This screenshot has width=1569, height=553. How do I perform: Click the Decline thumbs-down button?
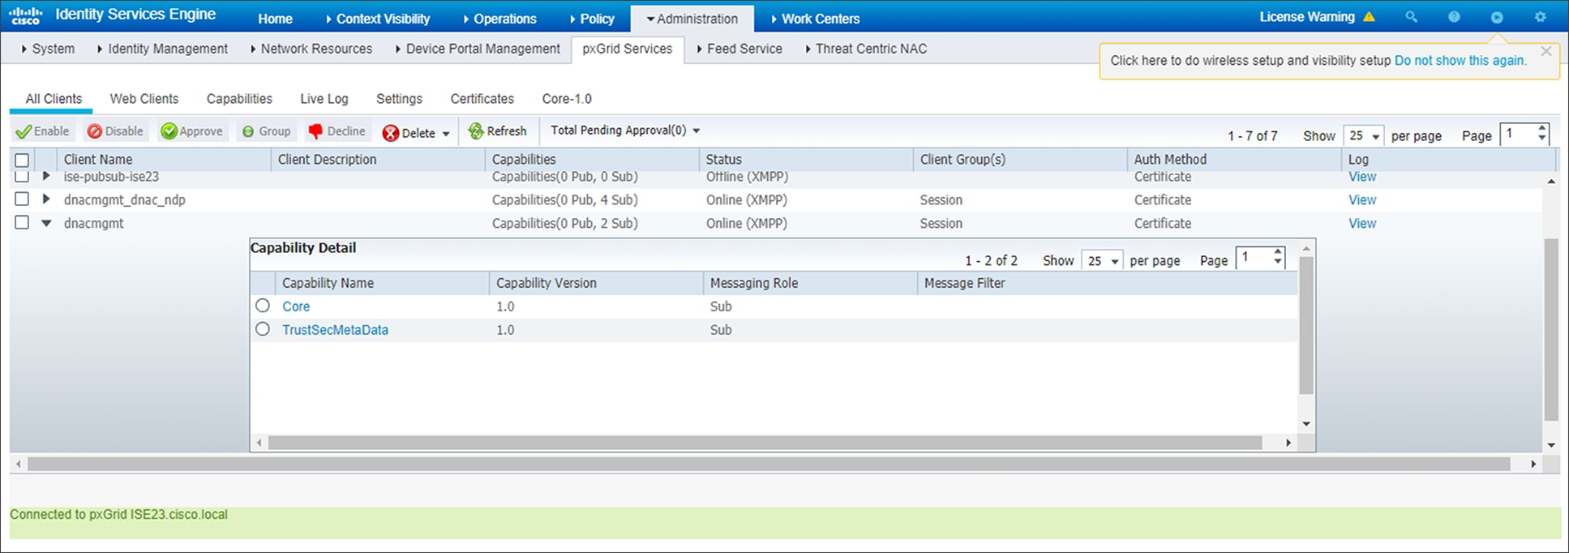pos(337,131)
